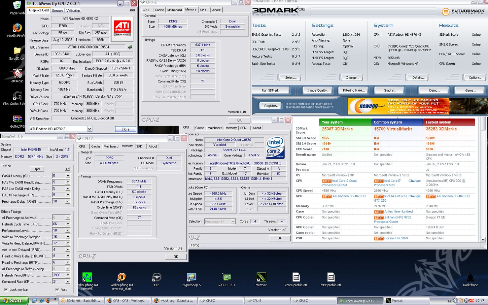
Task: Click the Antec Nine Hundred case link
Action: (398, 211)
